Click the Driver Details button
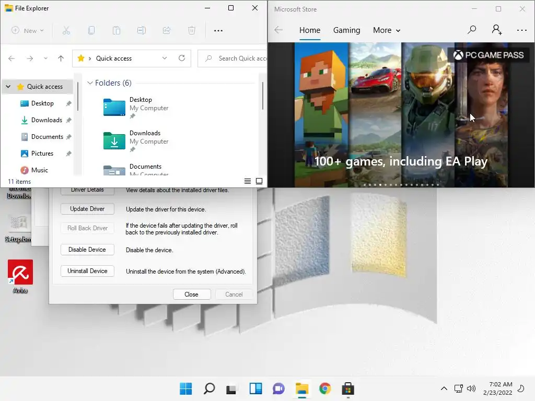The image size is (535, 401). point(87,191)
